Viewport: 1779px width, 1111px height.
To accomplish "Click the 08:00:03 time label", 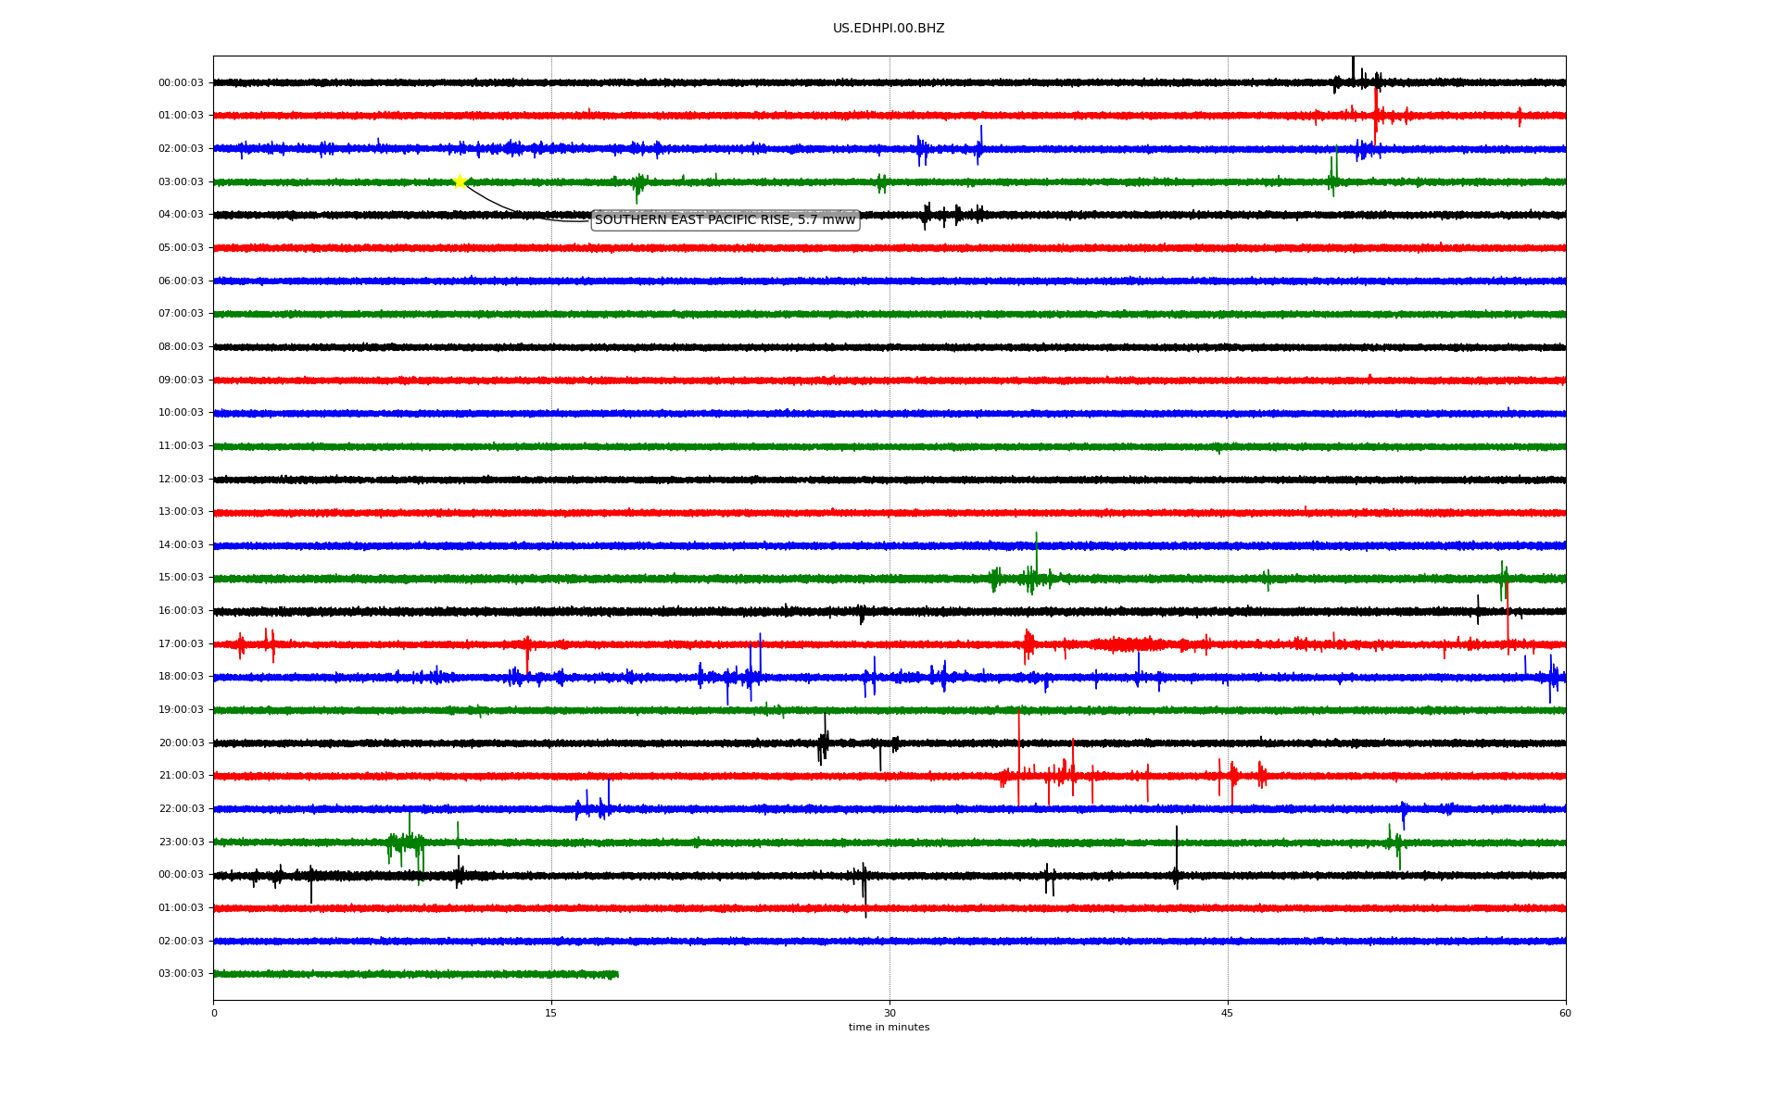I will pyautogui.click(x=181, y=347).
